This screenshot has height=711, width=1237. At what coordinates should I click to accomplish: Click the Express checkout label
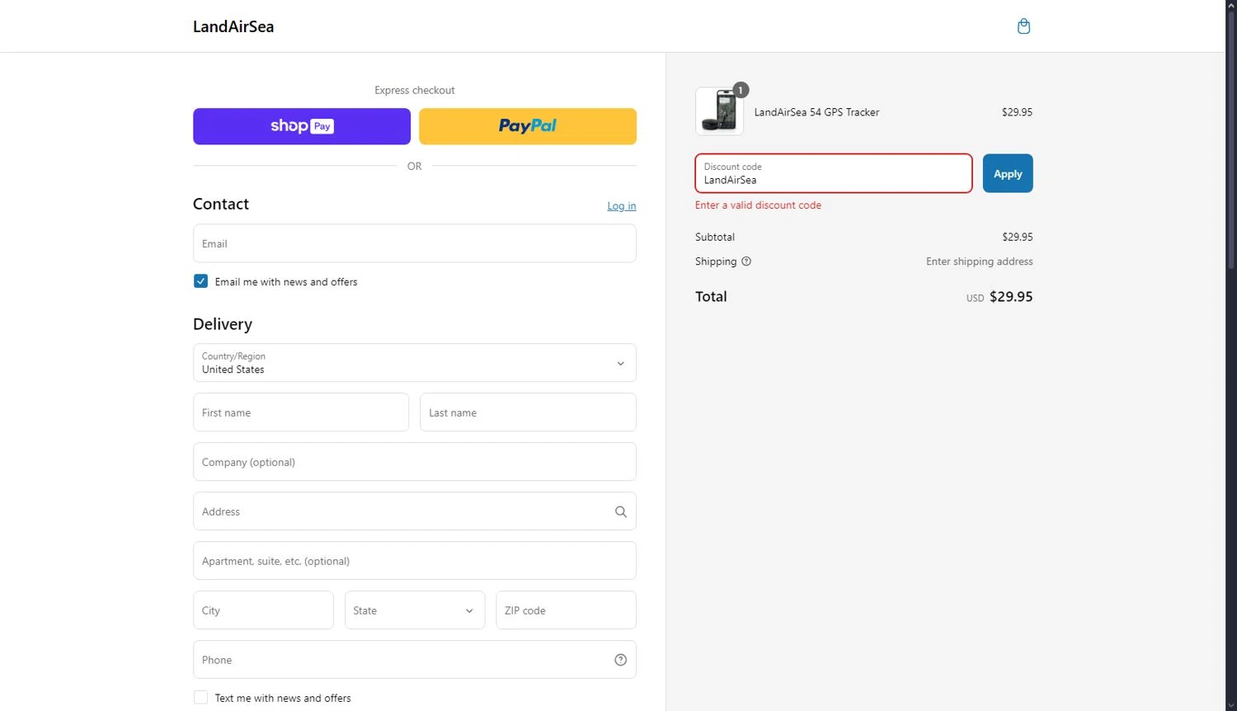pos(415,90)
